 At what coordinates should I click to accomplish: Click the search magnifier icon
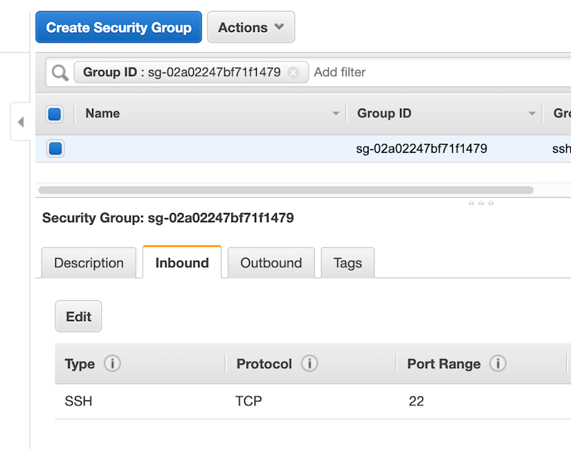tap(60, 72)
